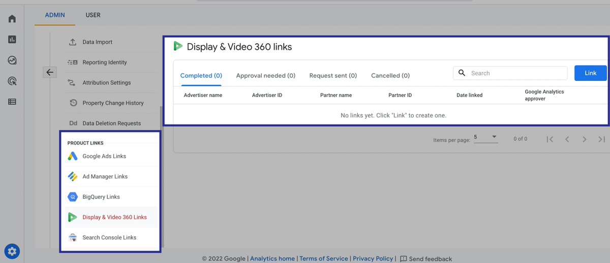The height and width of the screenshot is (263, 610).
Task: Click the Property Change History clock icon
Action: (x=73, y=103)
